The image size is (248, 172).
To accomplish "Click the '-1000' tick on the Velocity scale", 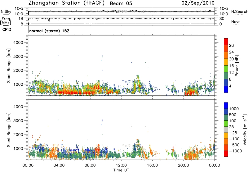I will [236, 151].
